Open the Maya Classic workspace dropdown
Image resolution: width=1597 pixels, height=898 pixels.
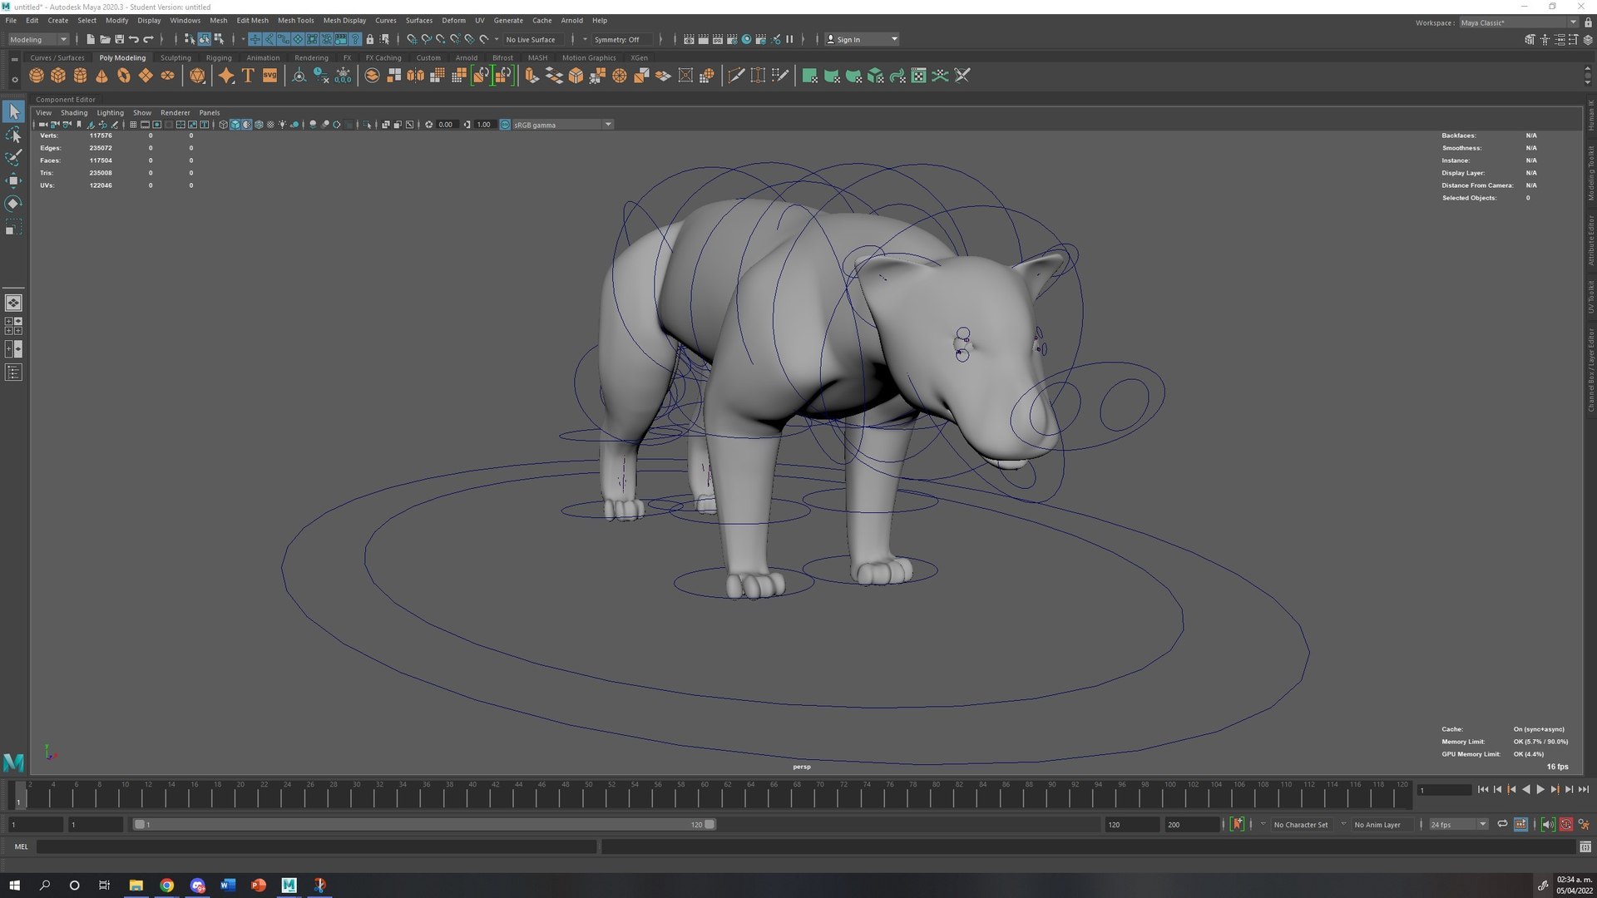1518,22
